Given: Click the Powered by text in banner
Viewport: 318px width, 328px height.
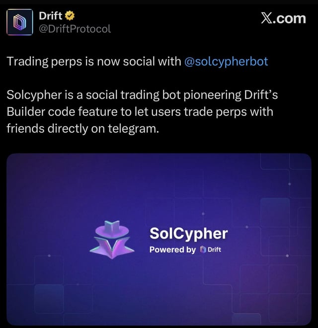Looking at the screenshot, I should click(172, 249).
